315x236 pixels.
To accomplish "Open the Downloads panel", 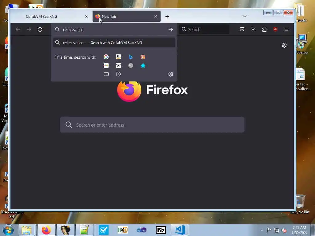I will pos(253,29).
